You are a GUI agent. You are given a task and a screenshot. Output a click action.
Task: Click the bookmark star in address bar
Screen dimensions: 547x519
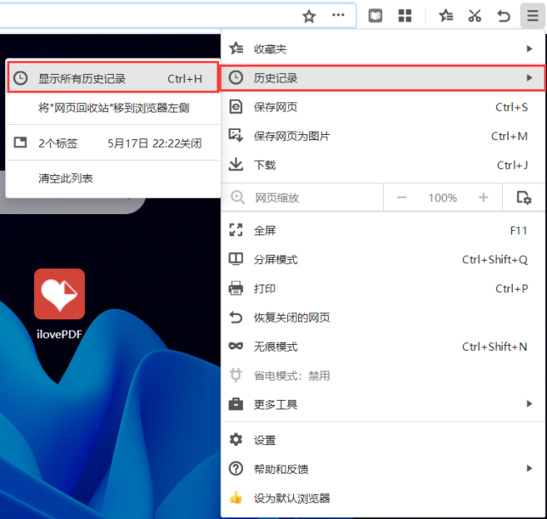pyautogui.click(x=308, y=16)
